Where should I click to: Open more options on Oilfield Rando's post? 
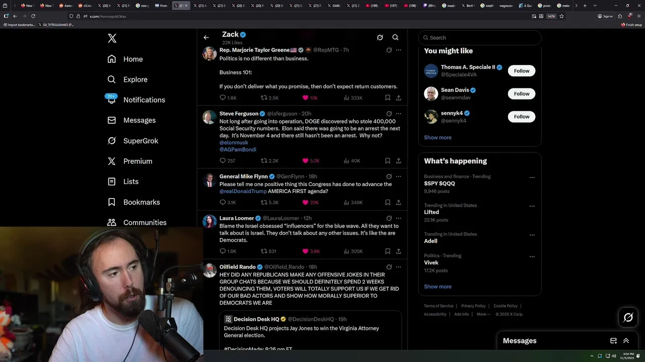399,267
